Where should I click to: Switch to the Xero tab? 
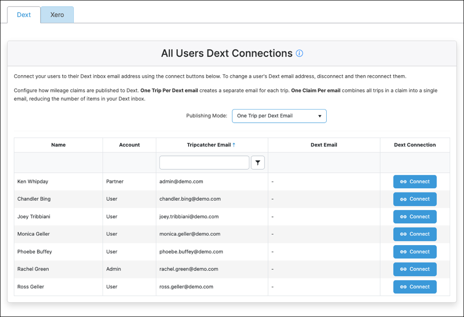(57, 15)
